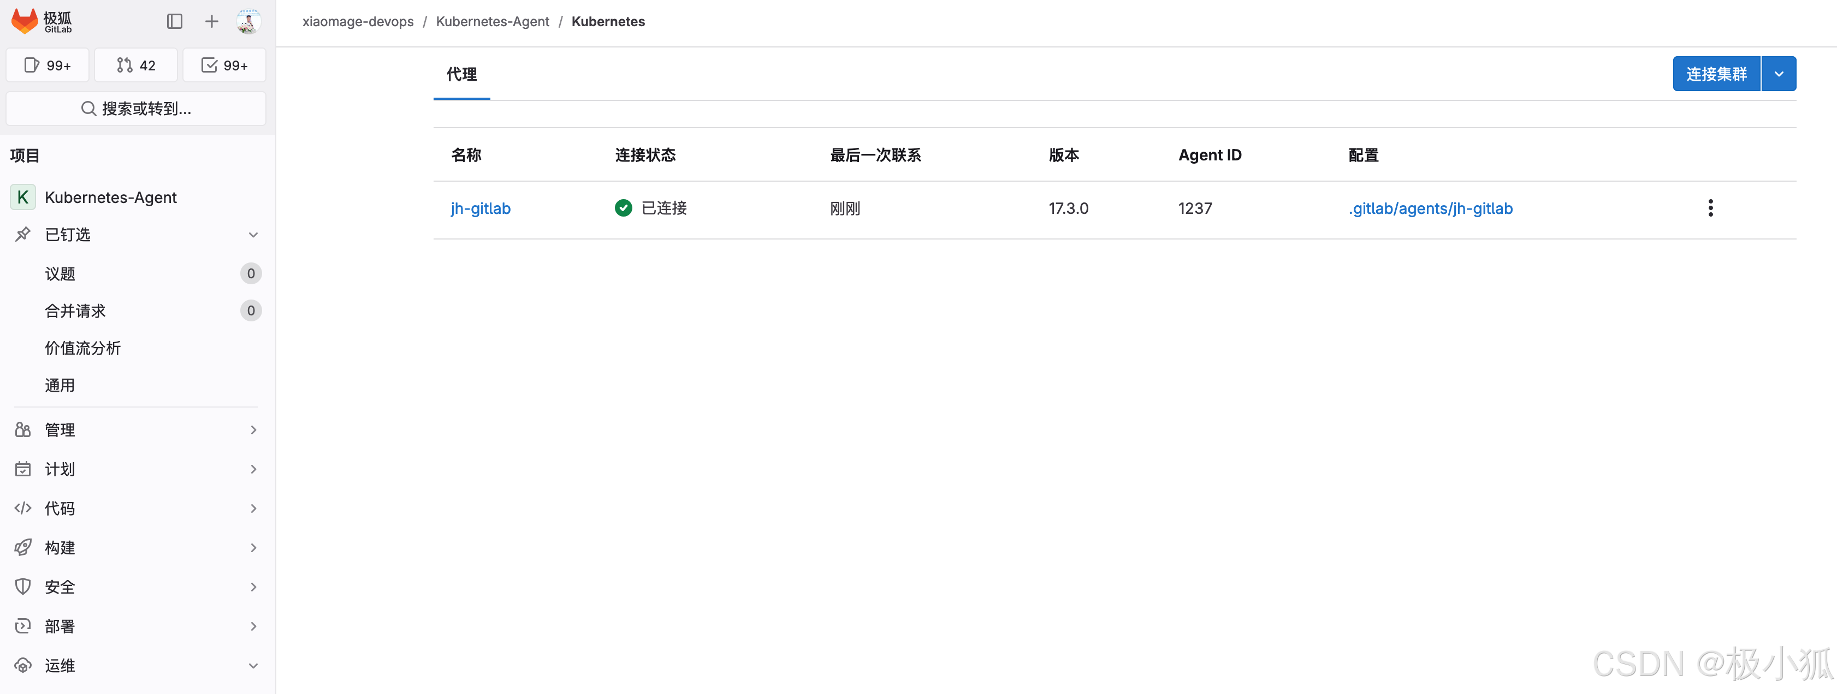Click the 连接集群 connect cluster button
The height and width of the screenshot is (694, 1837).
1716,74
